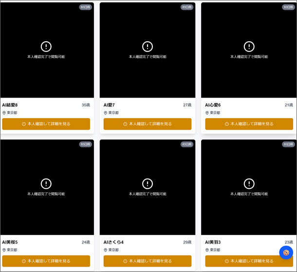297x272 pixels.
Task: Click the warning icon on AI結愛8 photo
Action: pyautogui.click(x=46, y=47)
